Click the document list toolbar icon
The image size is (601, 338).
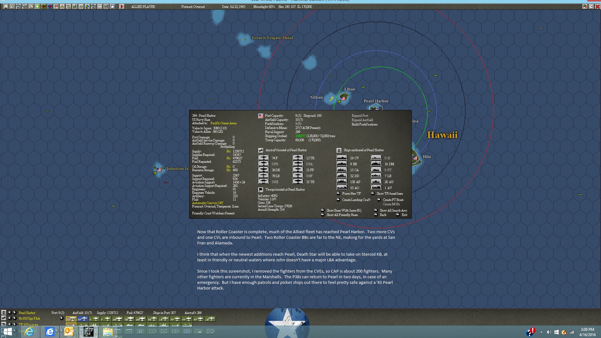point(12,7)
